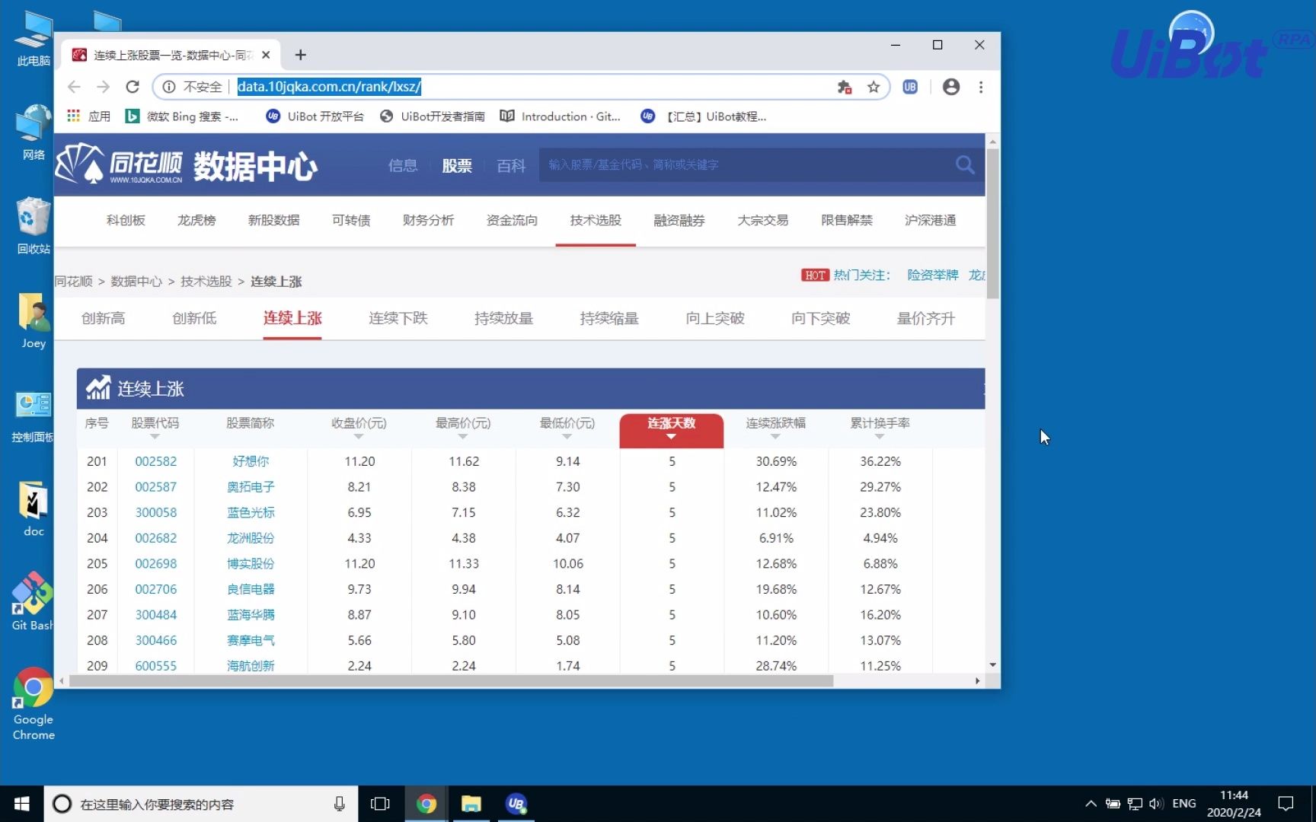The width and height of the screenshot is (1316, 822).
Task: Open stock link 002582
Action: 155,461
